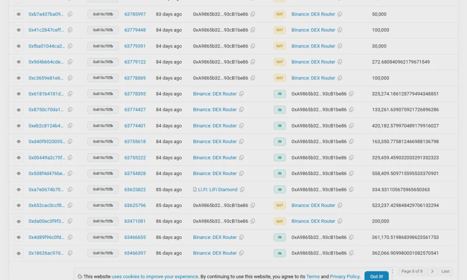The height and width of the screenshot is (280, 467).
Task: Preview transaction 0xb7a437ba09 with eye icon
Action: pos(19,14)
